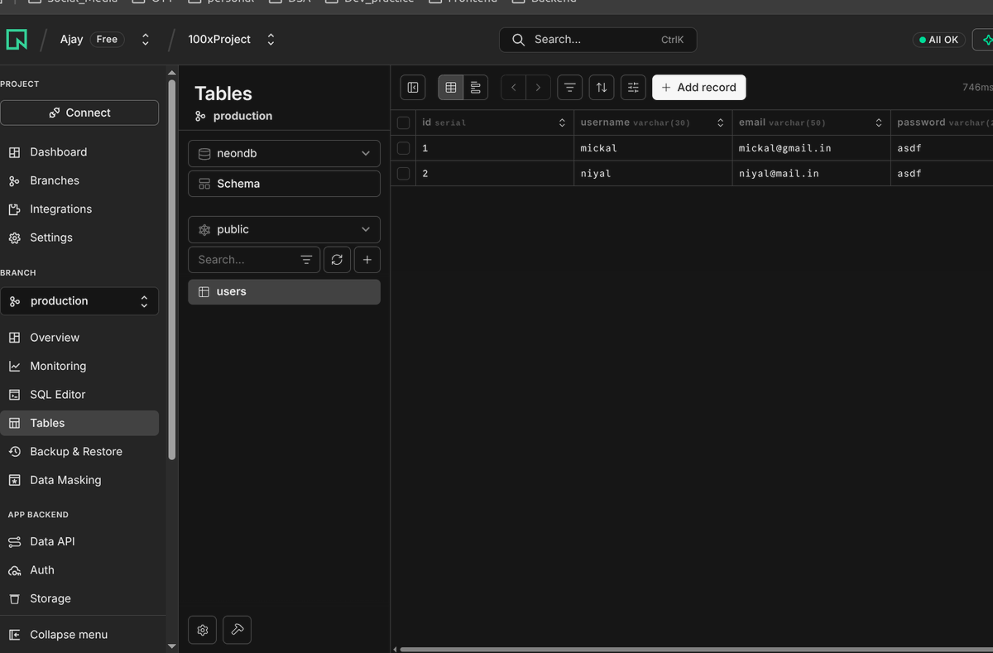Screen dimensions: 993x653
Task: Click username cell mickal
Action: click(653, 148)
